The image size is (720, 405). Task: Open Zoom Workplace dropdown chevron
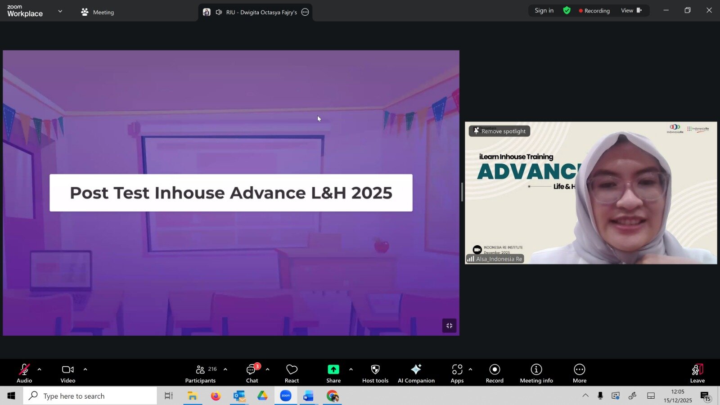tap(60, 11)
